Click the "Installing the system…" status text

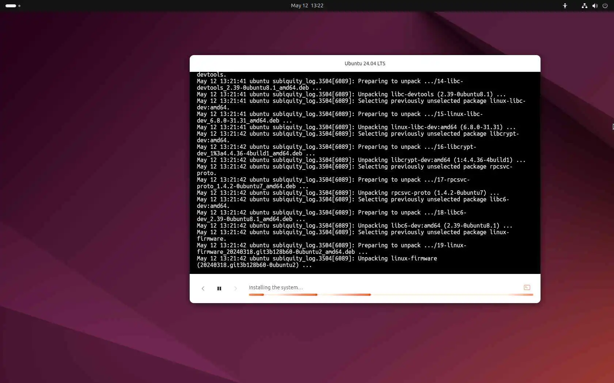[276, 287]
